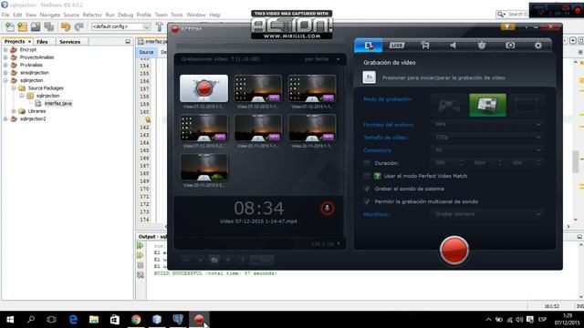This screenshot has height=328, width=584.
Task: Select interfaz.java in the Projects tree
Action: coord(57,103)
